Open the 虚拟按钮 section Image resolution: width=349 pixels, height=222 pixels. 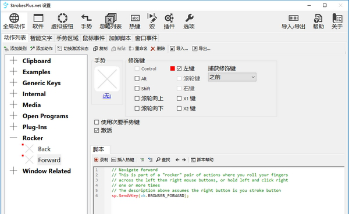coord(62,21)
